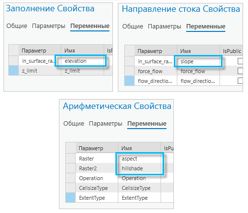
Task: Click IsPublic column header in Направление стока
Action: tap(231, 51)
